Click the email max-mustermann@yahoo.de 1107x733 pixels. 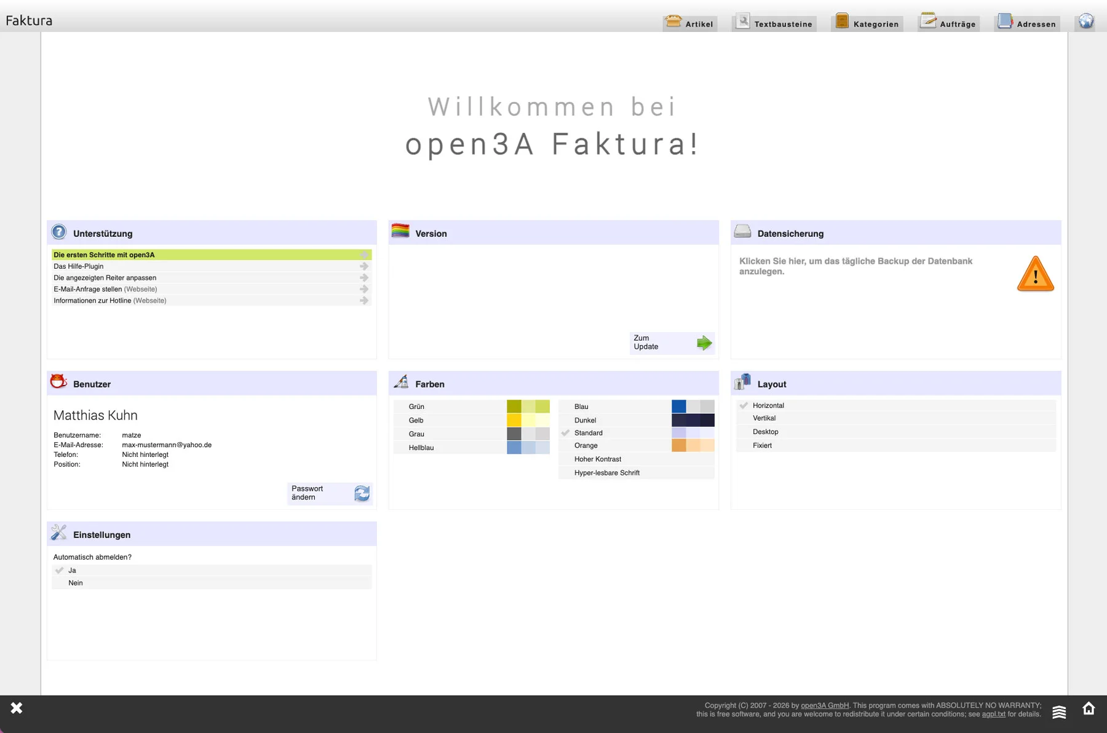[167, 445]
